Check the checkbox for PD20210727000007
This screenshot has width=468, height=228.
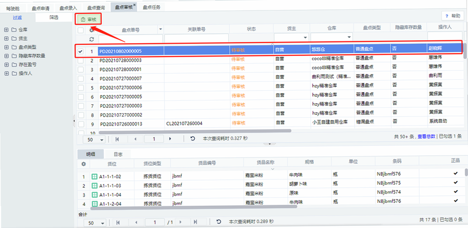click(x=81, y=79)
